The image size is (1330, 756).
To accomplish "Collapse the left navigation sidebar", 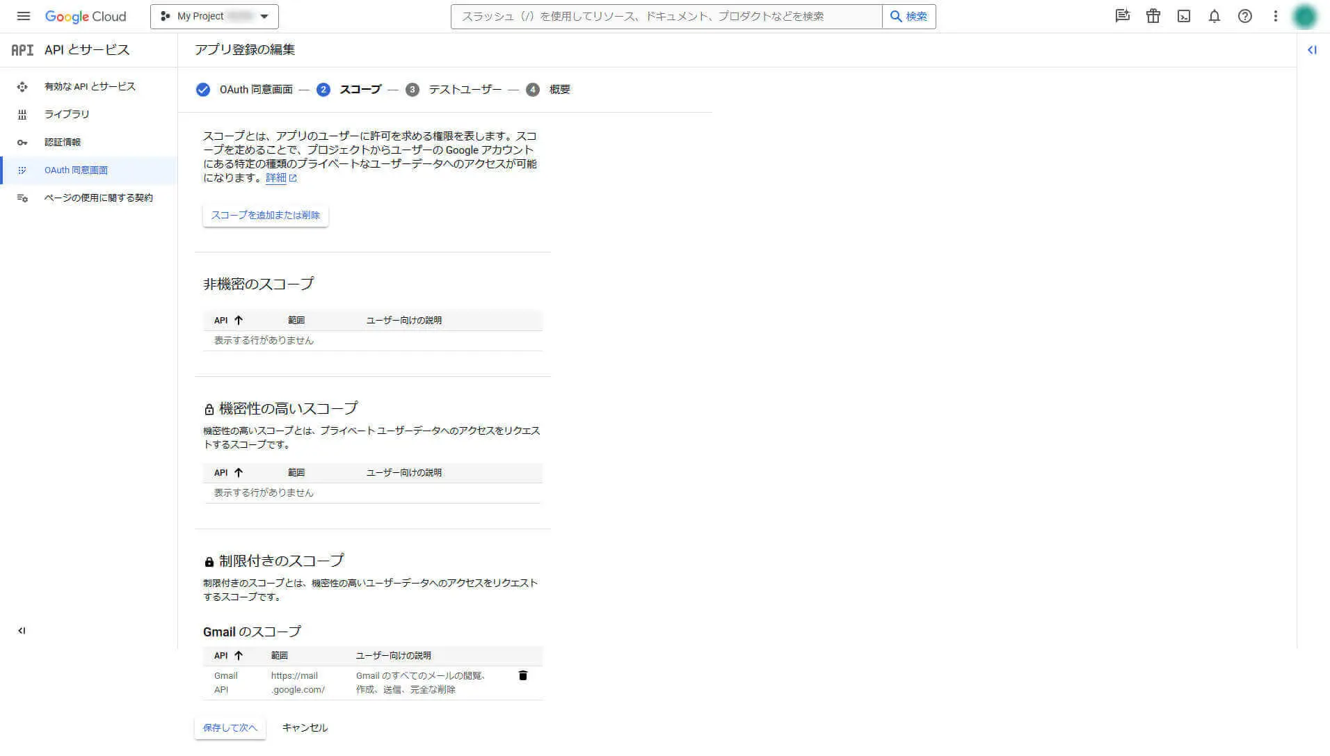I will pyautogui.click(x=22, y=631).
